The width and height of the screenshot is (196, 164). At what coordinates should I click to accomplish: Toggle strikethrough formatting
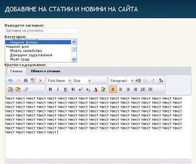coord(73,89)
